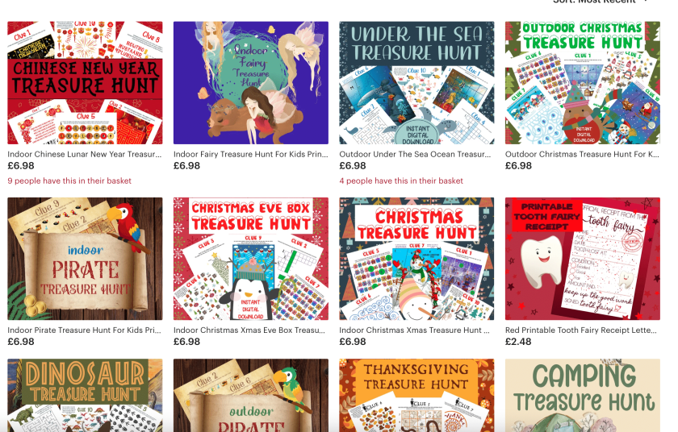Open Printable Tooth Fairy Receipt image
The image size is (678, 432).
click(x=583, y=259)
